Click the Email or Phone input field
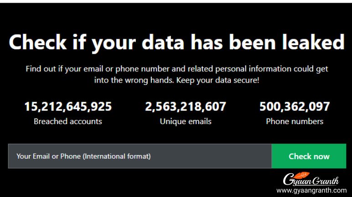This screenshot has width=352, height=197. tap(140, 156)
